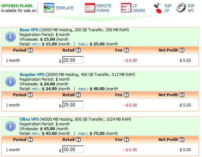Viewport: 202px width, 157px height.
Task: Click the Ultra VPS info icon
Action: (x=11, y=126)
